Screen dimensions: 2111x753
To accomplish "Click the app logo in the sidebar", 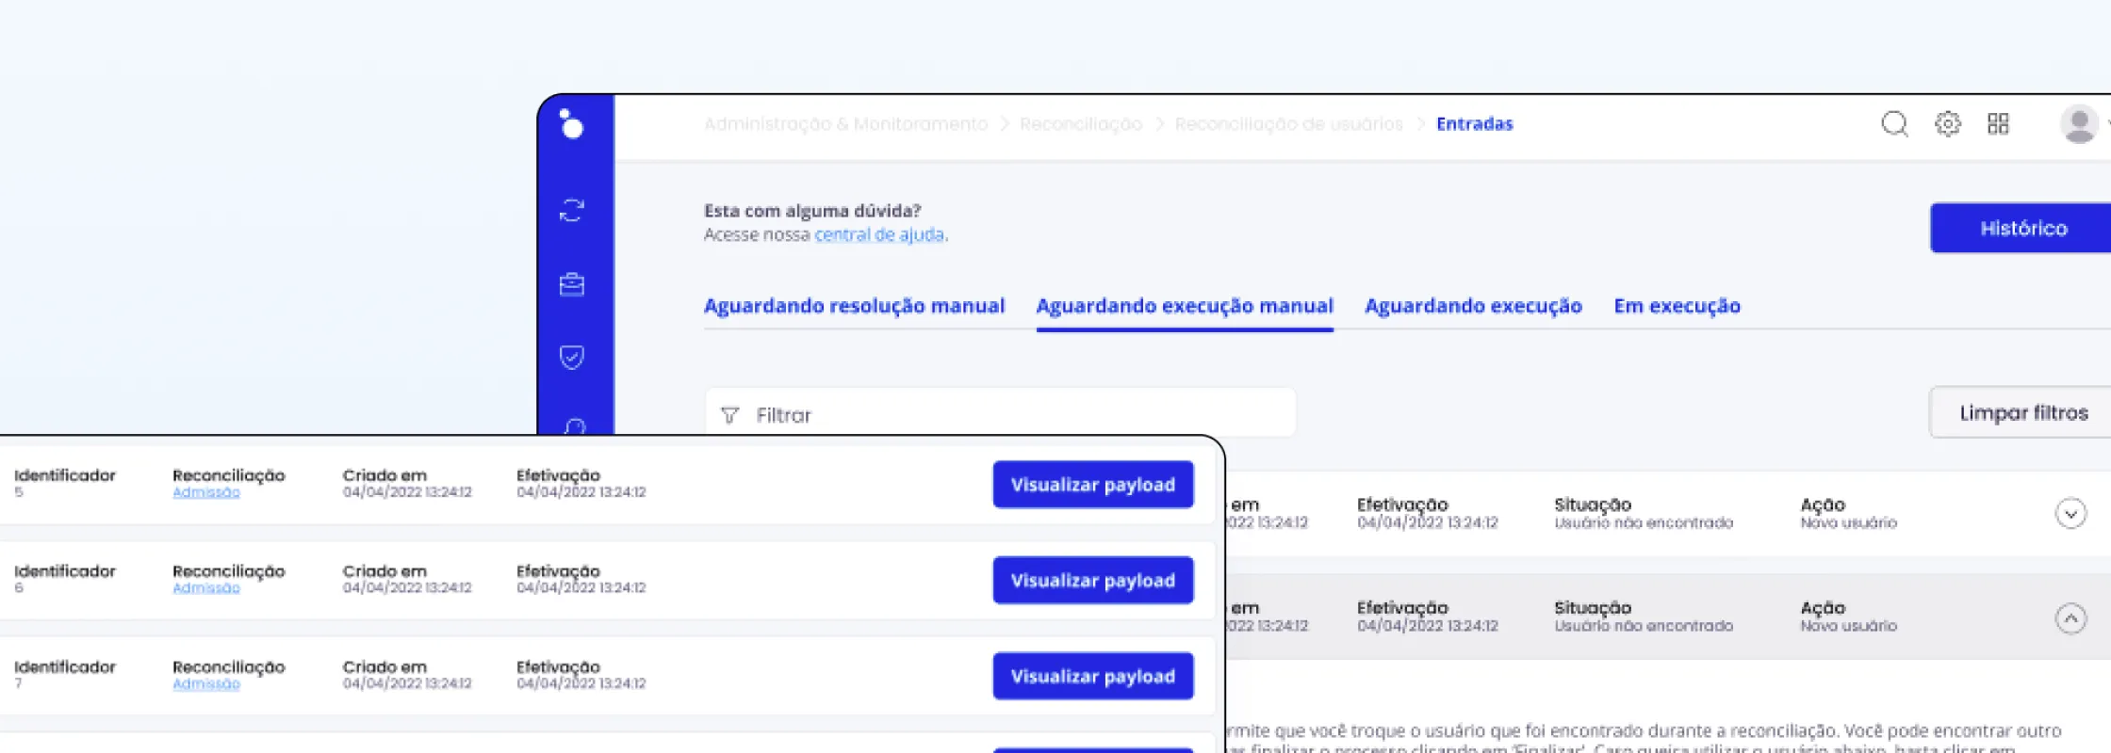I will (x=571, y=123).
